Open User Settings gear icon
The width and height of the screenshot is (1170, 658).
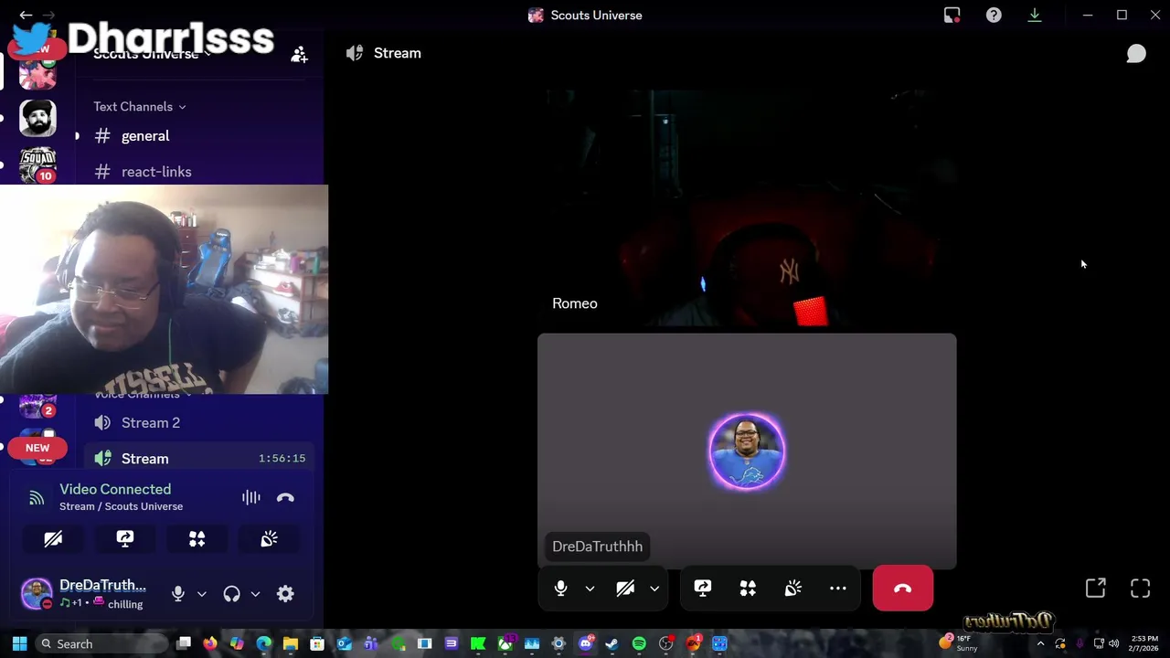point(285,593)
